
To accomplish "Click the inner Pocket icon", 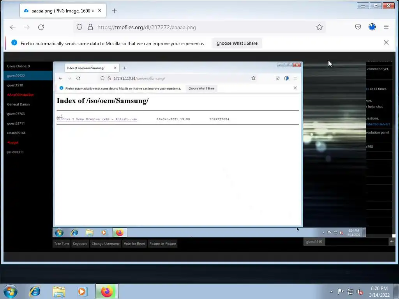I will tap(277, 78).
